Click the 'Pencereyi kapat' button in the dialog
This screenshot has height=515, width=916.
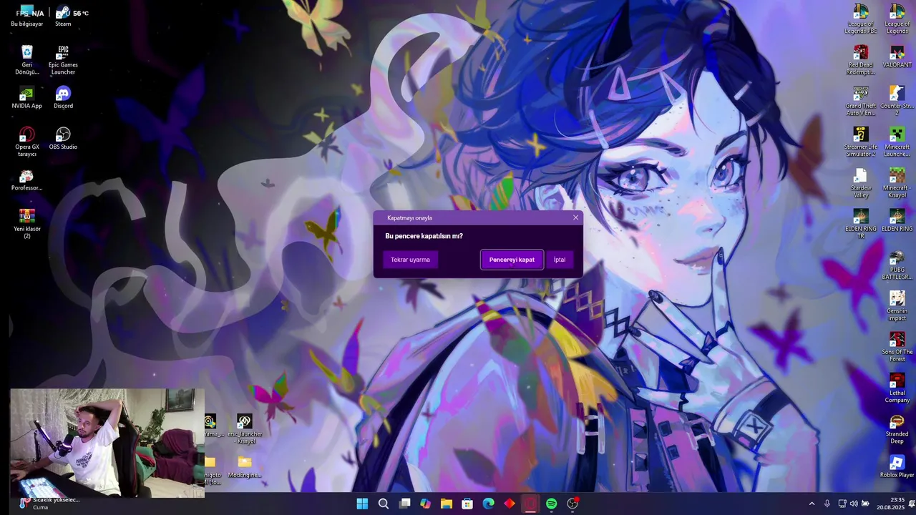pos(512,260)
